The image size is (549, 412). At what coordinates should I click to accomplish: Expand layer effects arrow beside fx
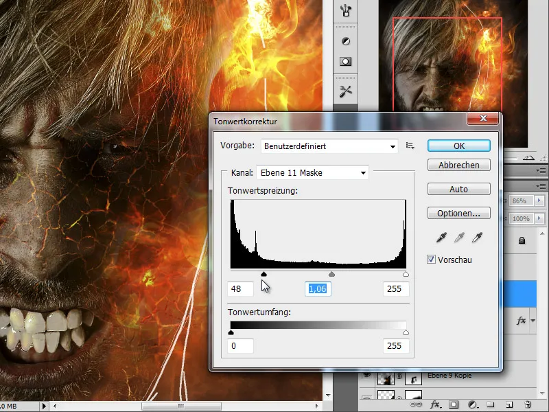(533, 321)
